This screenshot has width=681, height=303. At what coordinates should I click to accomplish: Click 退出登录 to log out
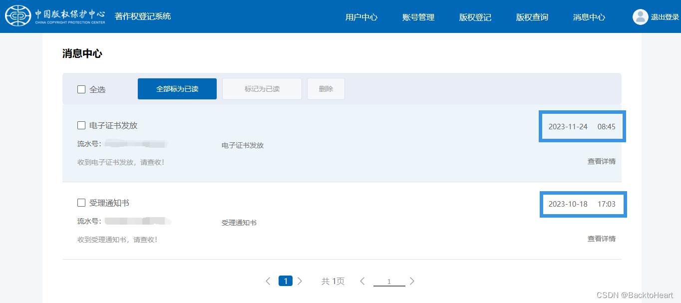pos(665,17)
